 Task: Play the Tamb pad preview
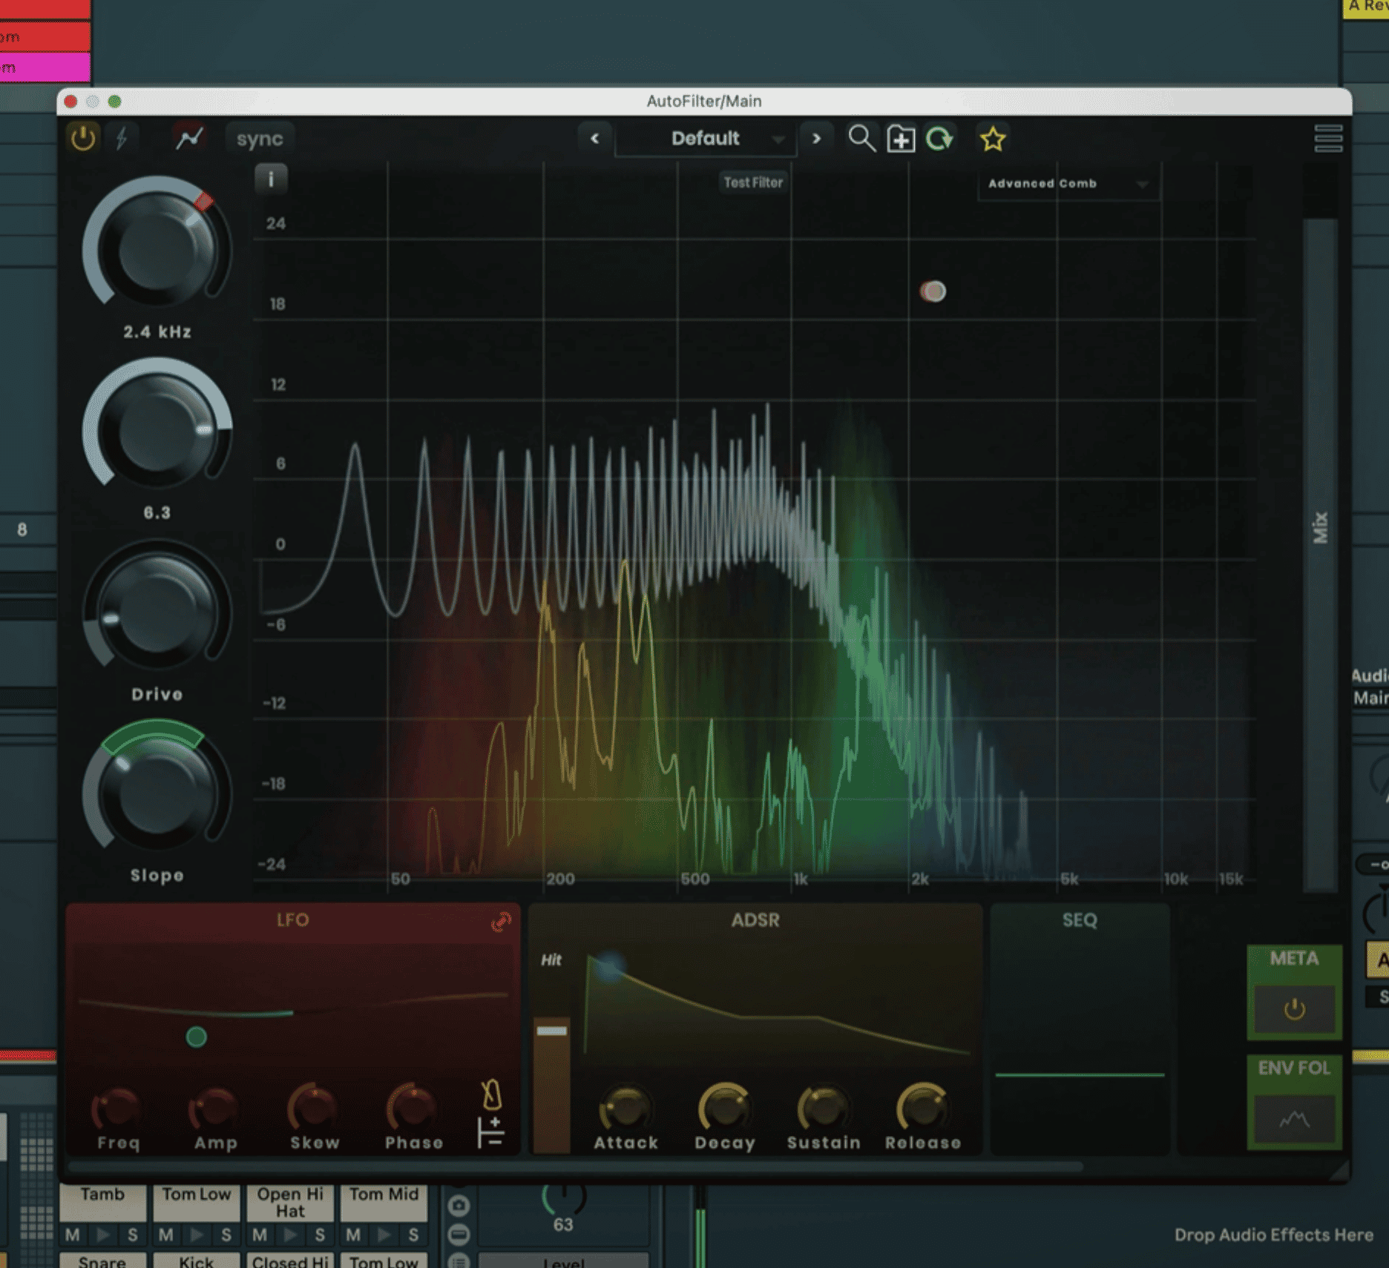click(103, 1235)
